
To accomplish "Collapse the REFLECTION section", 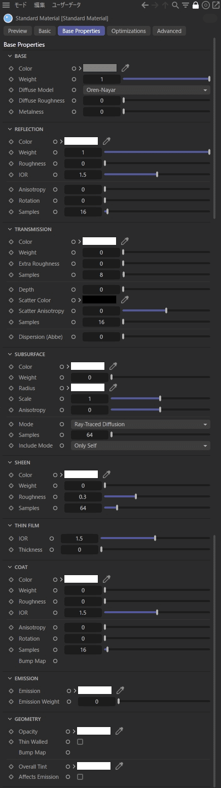I will click(10, 129).
